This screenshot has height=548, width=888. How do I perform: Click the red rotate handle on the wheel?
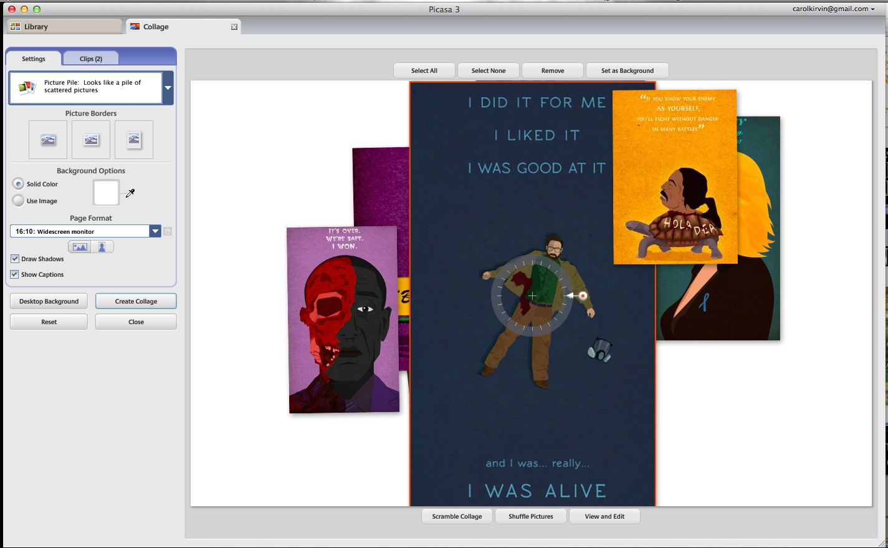pyautogui.click(x=583, y=296)
